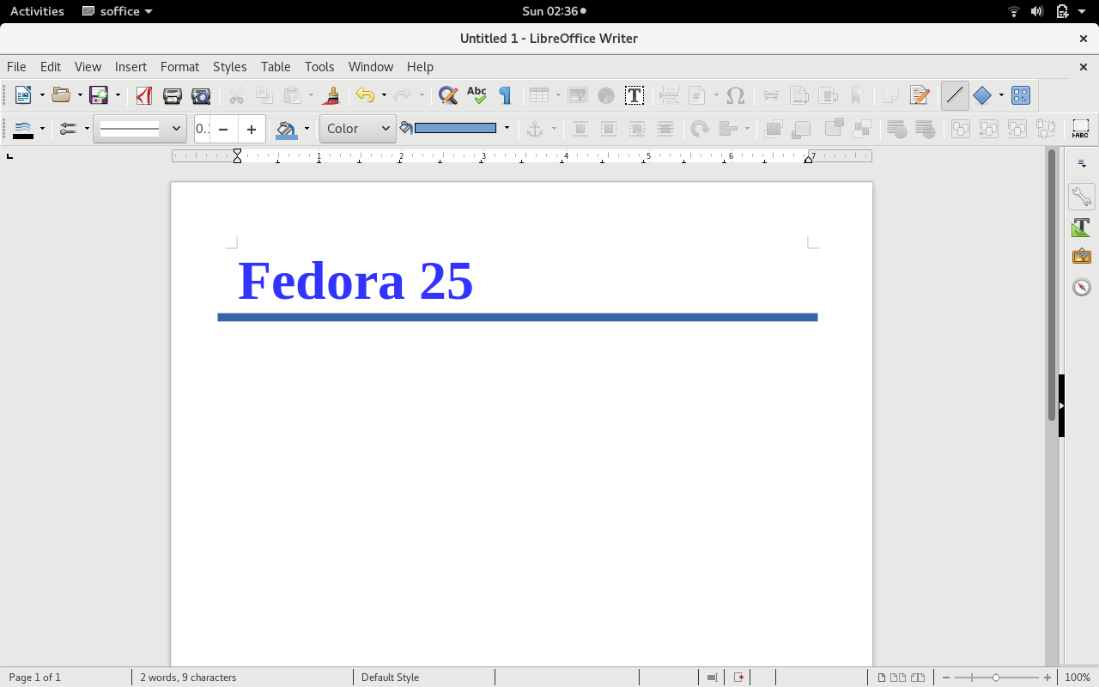The width and height of the screenshot is (1099, 687).
Task: Open sidebar Properties wrench icon
Action: 1082,197
